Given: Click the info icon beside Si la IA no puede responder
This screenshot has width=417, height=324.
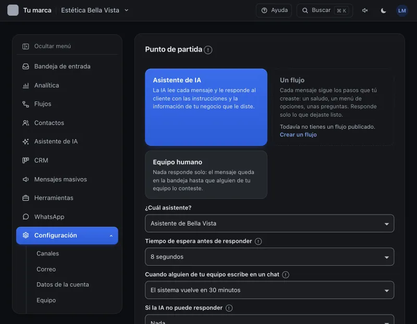Looking at the screenshot, I should 229,308.
